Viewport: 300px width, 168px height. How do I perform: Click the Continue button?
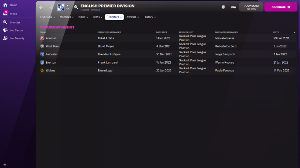281,7
